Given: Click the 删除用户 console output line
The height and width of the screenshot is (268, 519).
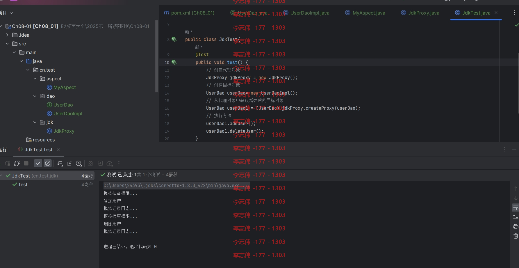Looking at the screenshot, I should click(112, 224).
